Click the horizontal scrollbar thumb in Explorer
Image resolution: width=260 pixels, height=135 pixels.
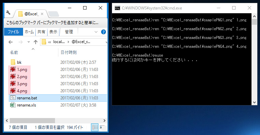pyautogui.click(x=32, y=121)
